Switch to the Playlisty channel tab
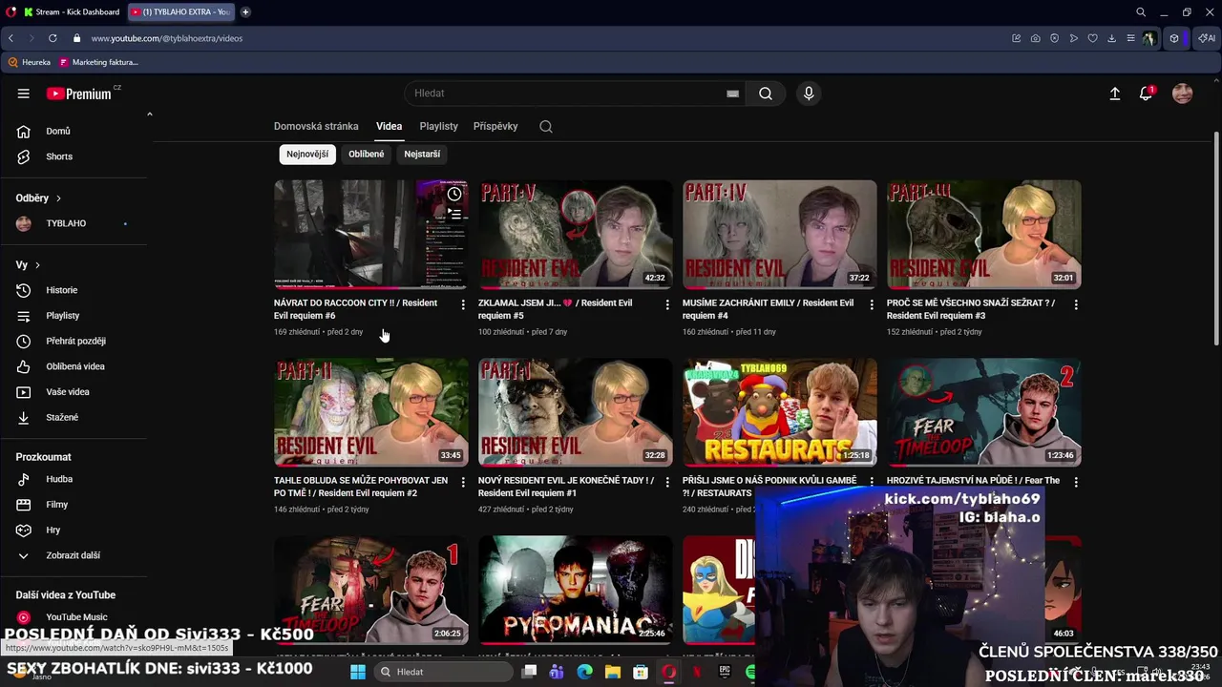1222x687 pixels. (x=439, y=126)
